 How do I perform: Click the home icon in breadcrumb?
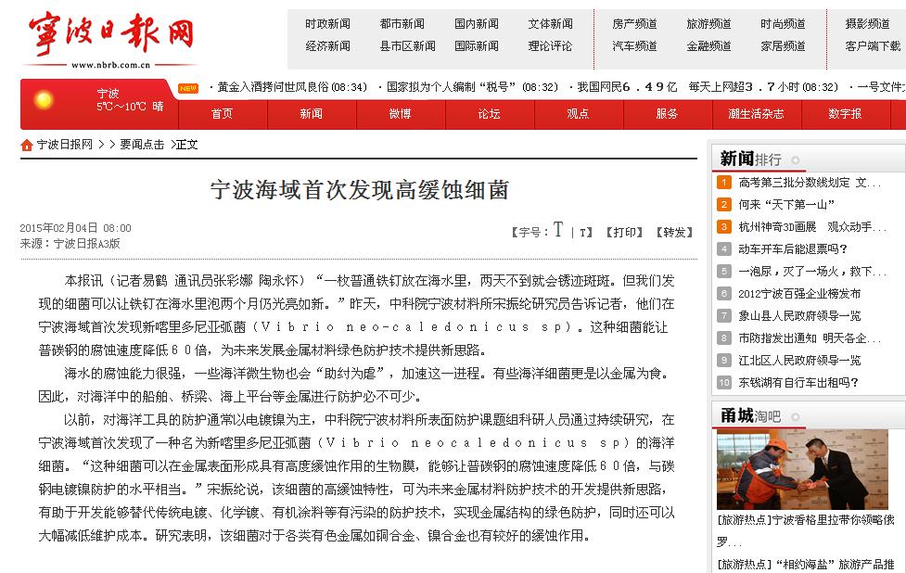[x=27, y=145]
